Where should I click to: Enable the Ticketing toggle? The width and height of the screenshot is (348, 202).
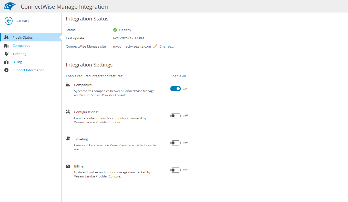pos(175,143)
